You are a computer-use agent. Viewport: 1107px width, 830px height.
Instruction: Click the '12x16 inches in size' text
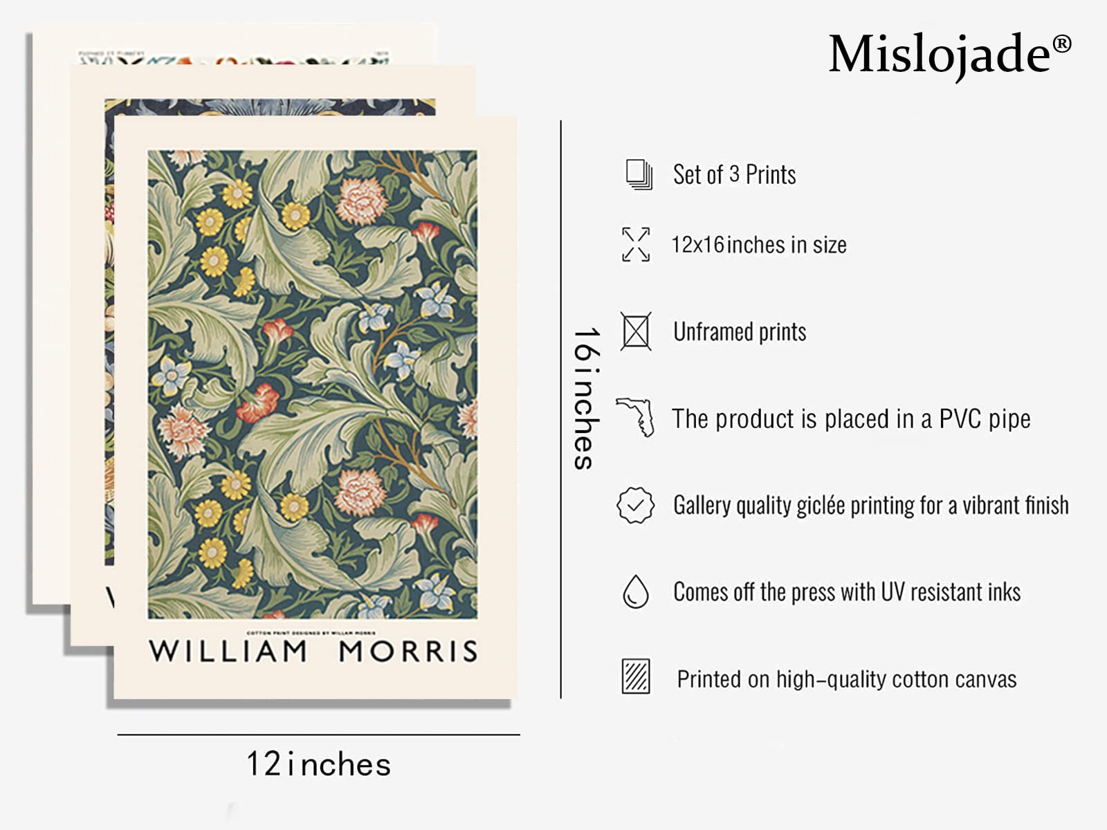coord(759,244)
